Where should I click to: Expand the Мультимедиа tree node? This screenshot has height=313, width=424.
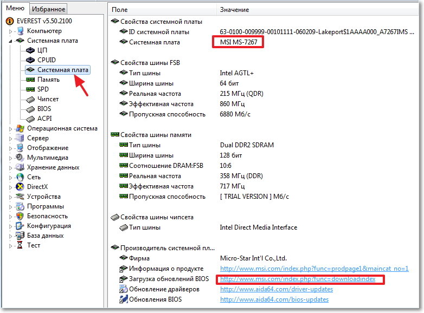point(10,158)
